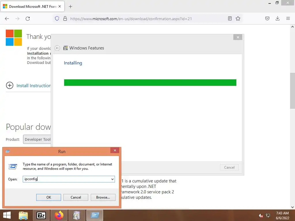295x221 pixels.
Task: Click OK in the Run dialog
Action: pos(48,197)
